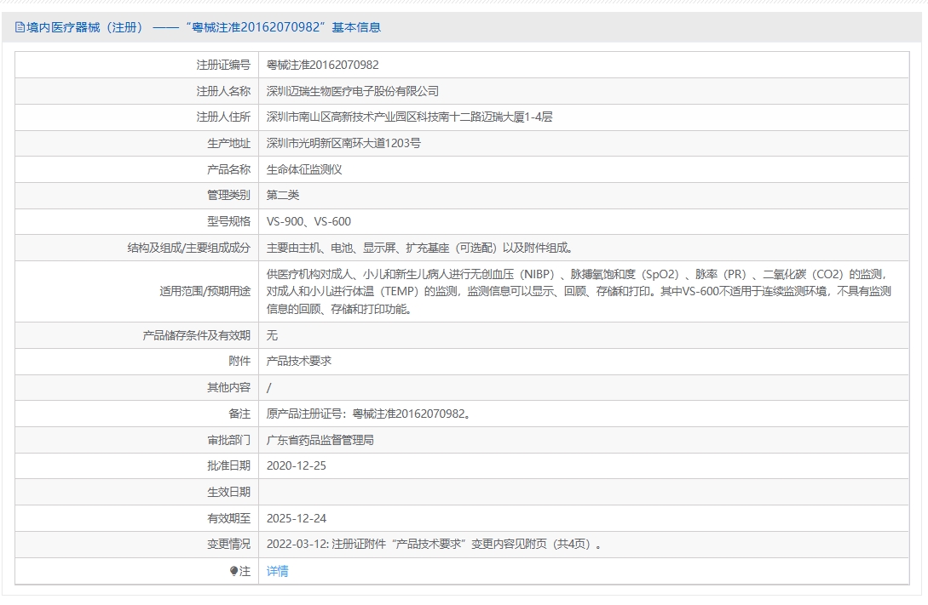Select text starting 主要由主机、电池、显示屏
The image size is (928, 605).
[x=419, y=248]
